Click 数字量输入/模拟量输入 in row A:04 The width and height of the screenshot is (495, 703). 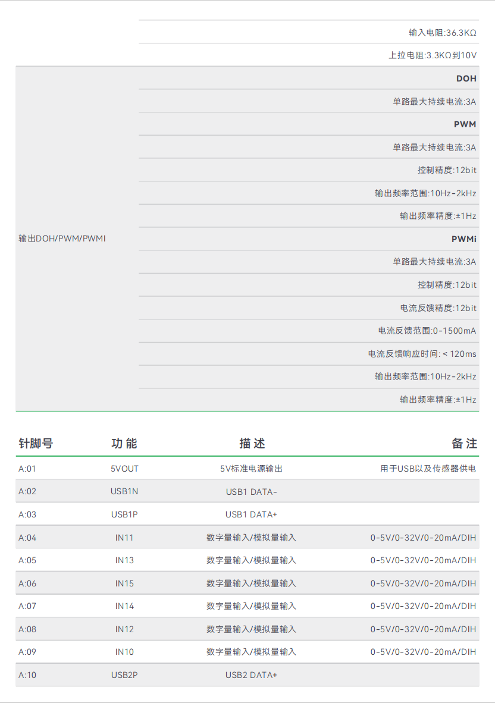251,538
